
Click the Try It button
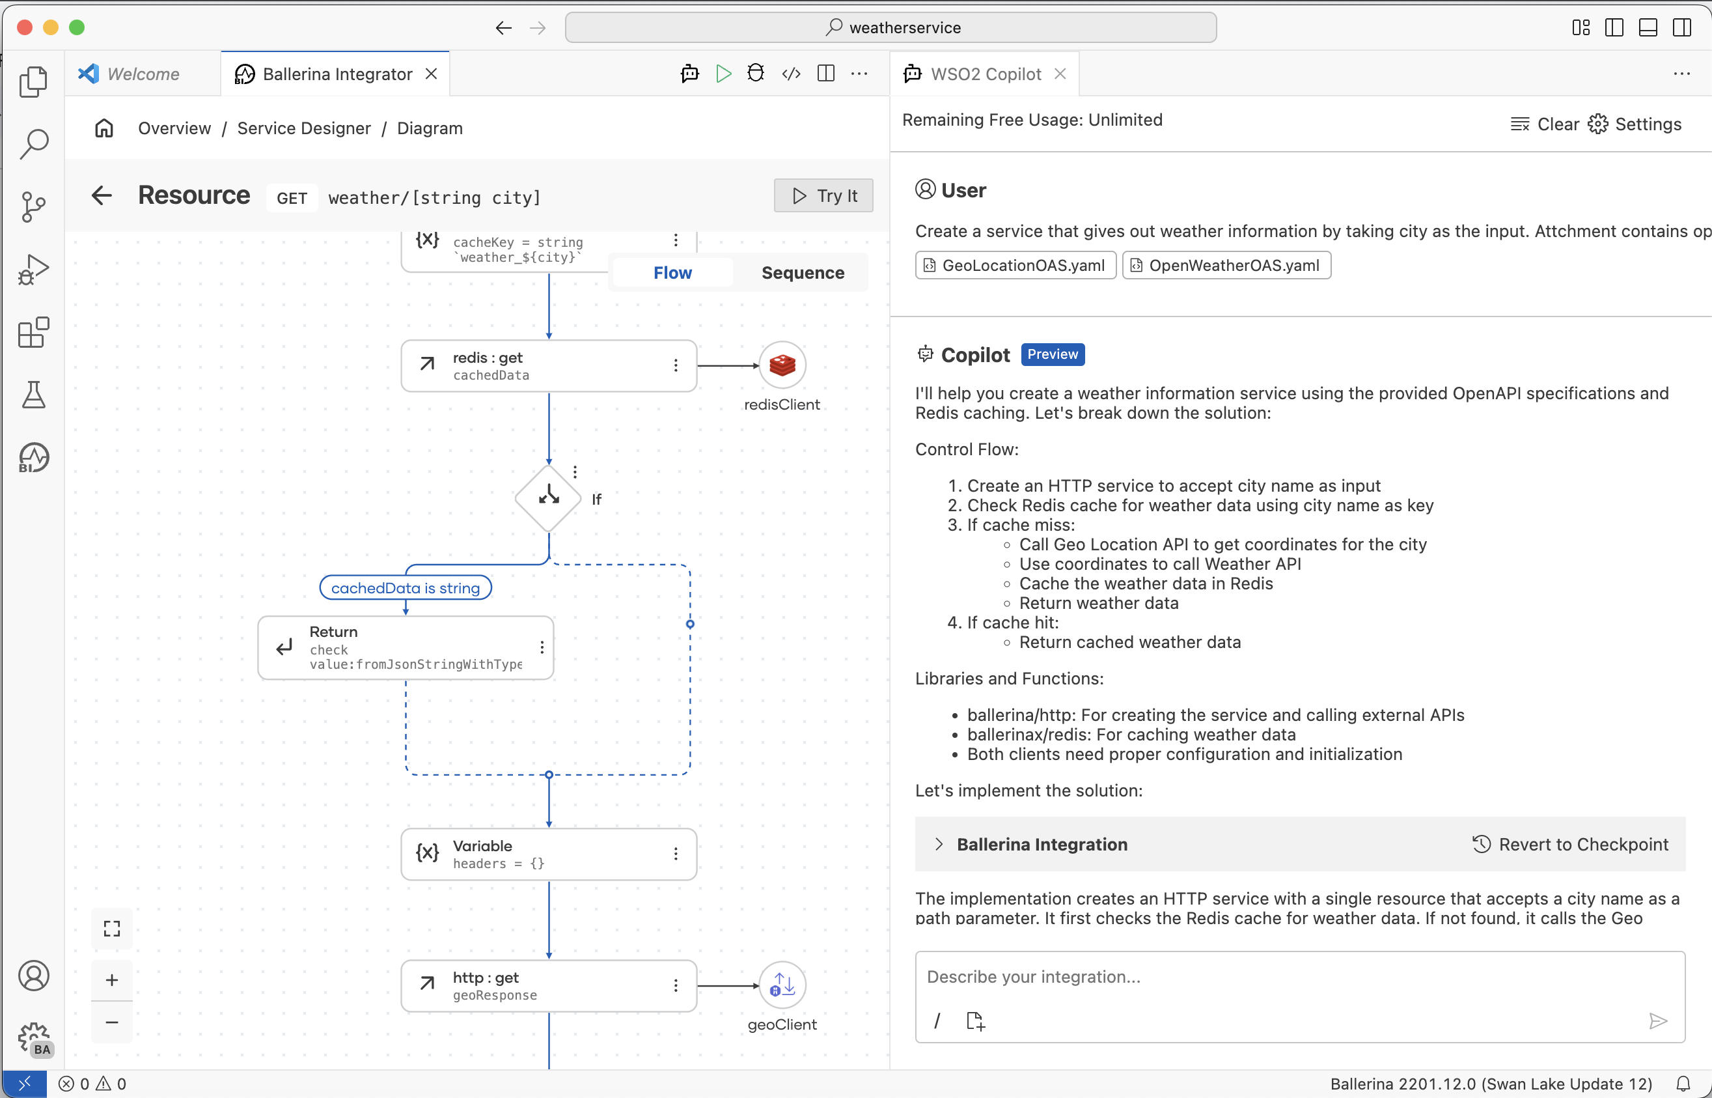pyautogui.click(x=823, y=195)
